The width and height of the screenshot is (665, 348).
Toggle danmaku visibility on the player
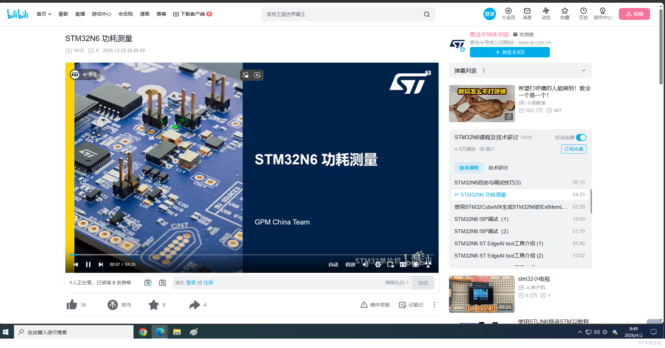[147, 282]
